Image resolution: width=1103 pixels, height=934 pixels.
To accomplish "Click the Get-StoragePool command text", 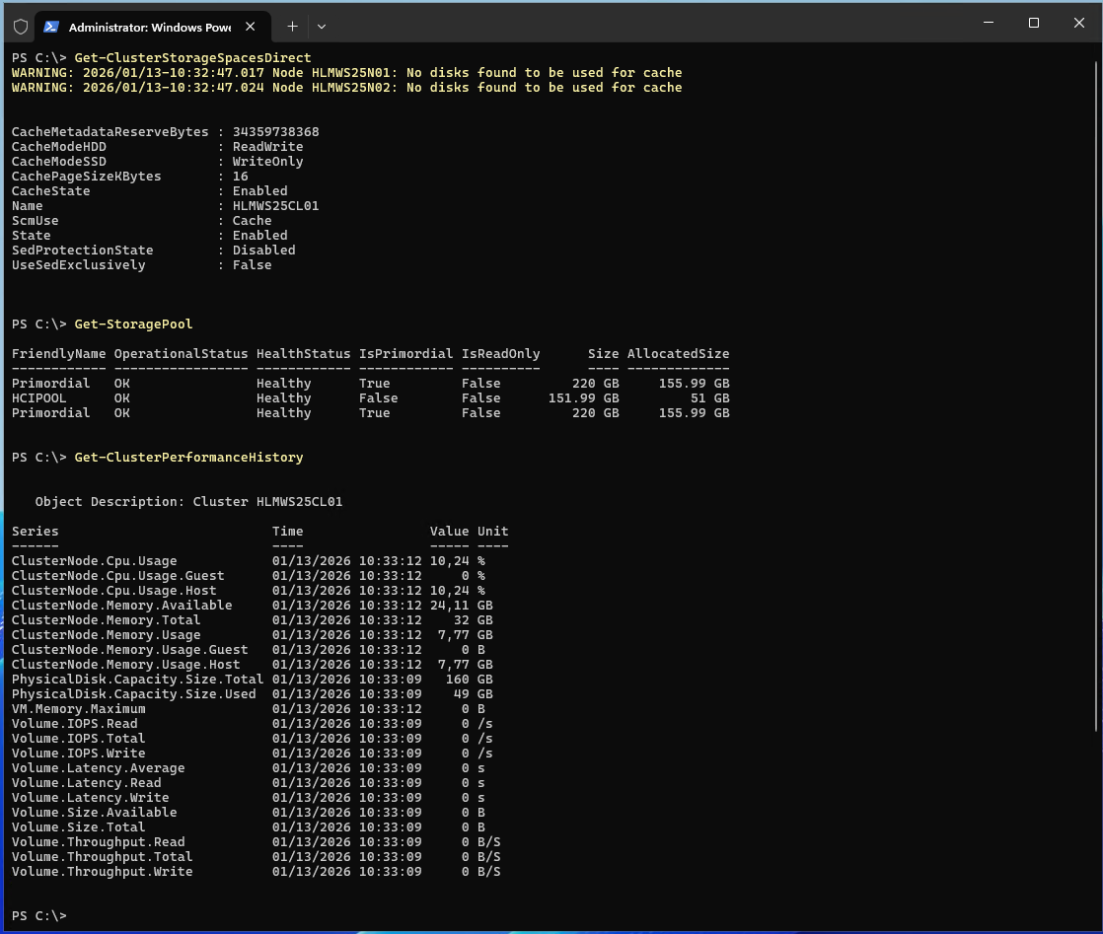I will 133,324.
